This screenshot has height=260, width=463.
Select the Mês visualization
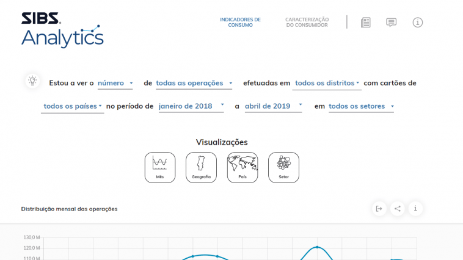(160, 167)
